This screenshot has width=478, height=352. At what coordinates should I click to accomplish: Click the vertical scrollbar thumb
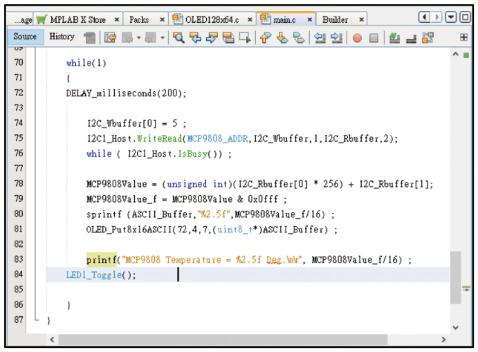[x=456, y=277]
